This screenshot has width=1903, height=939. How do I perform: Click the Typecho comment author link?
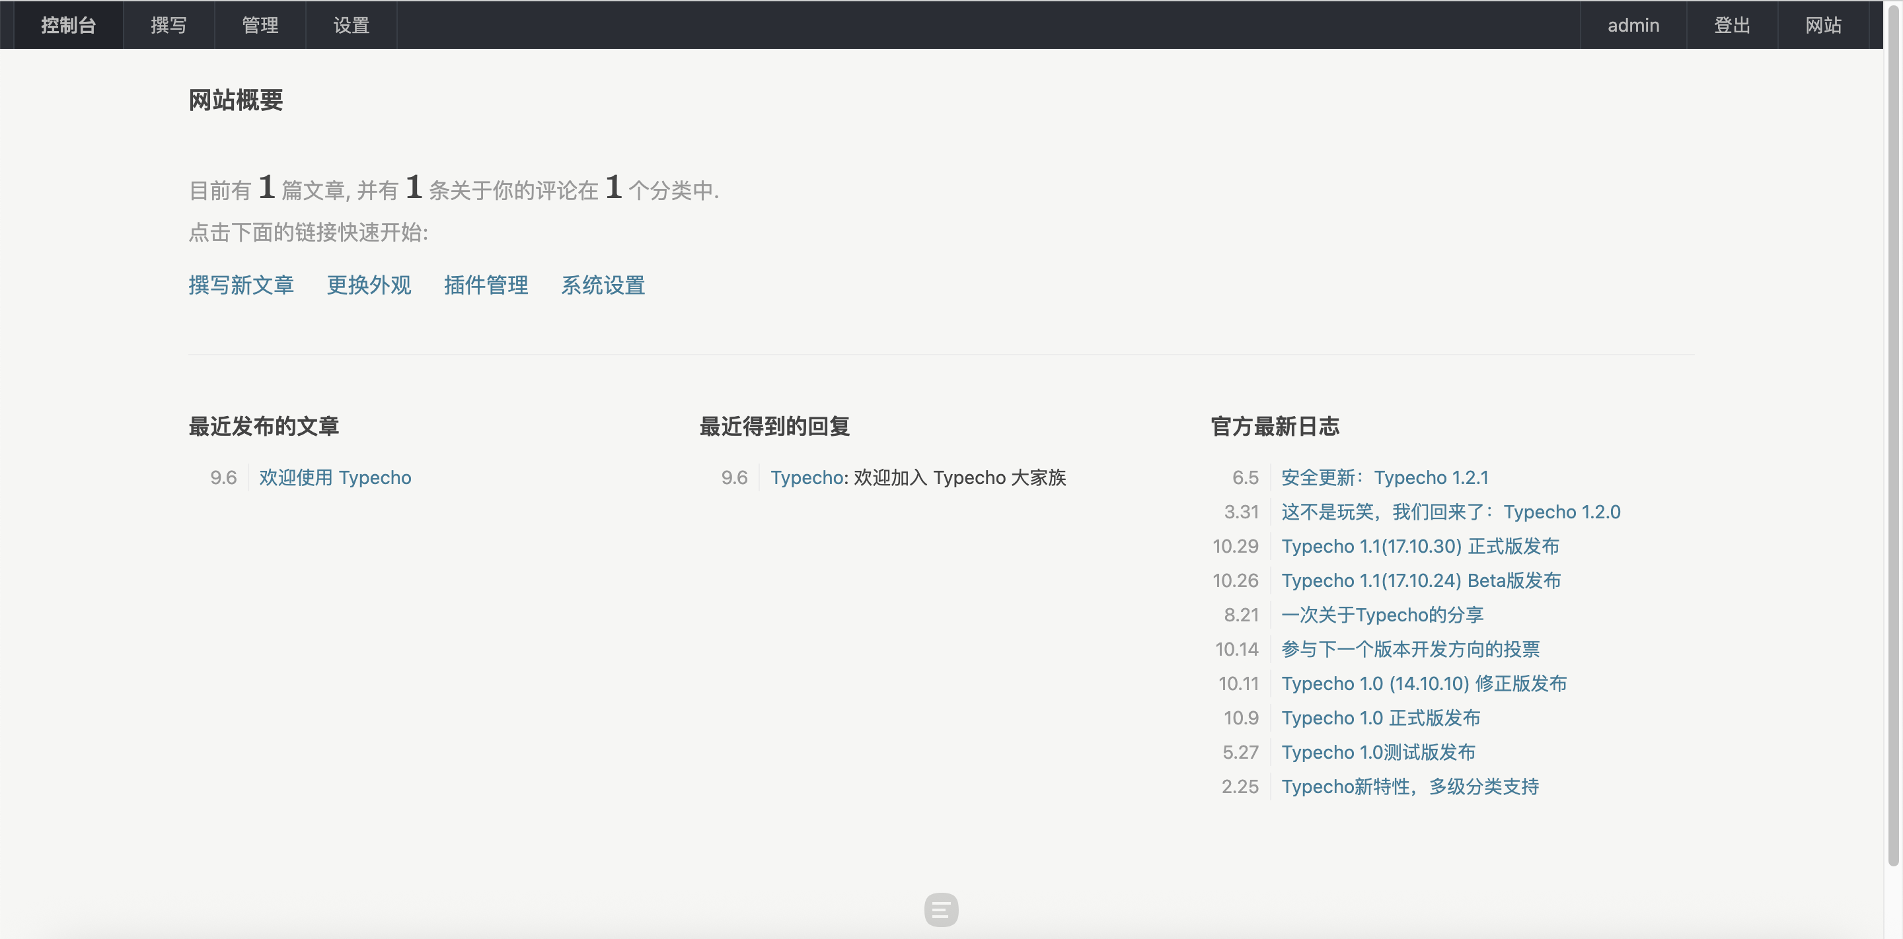[806, 477]
